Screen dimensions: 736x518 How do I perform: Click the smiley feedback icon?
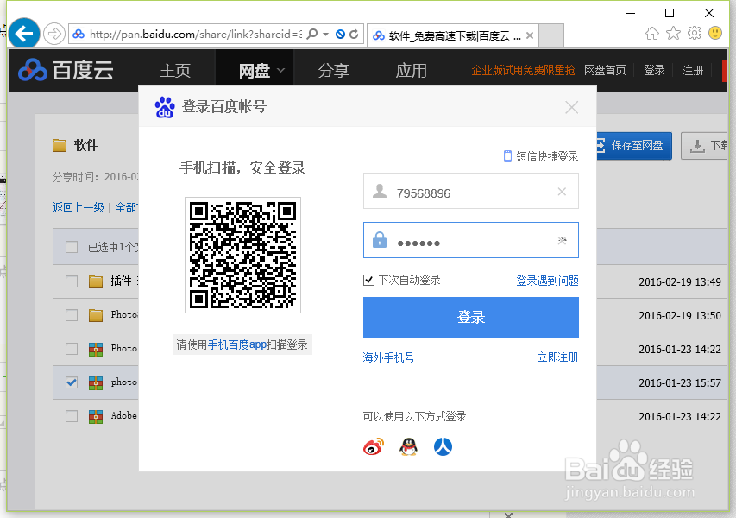click(x=715, y=33)
